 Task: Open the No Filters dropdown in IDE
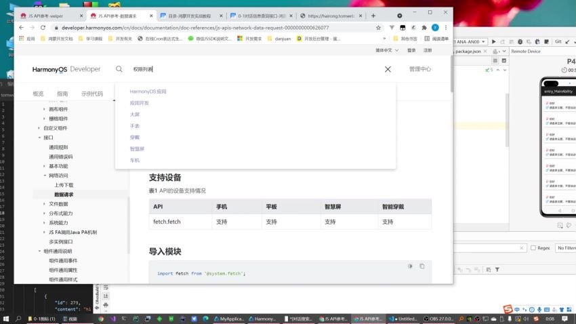pos(566,248)
